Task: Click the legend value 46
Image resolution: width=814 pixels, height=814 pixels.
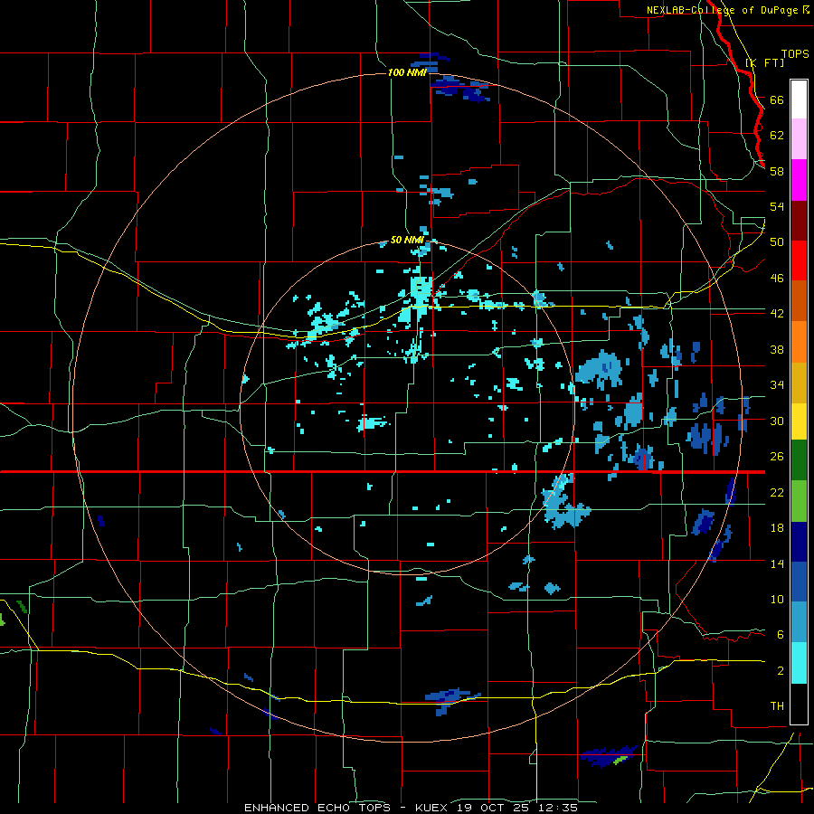Action: [777, 279]
